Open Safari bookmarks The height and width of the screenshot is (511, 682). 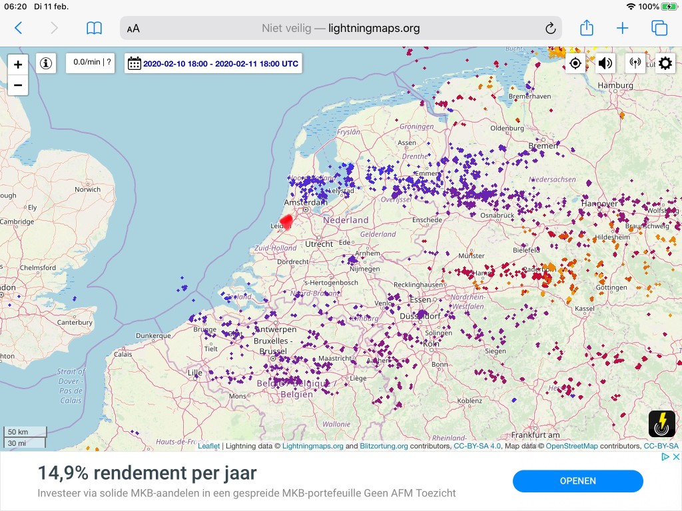[94, 28]
